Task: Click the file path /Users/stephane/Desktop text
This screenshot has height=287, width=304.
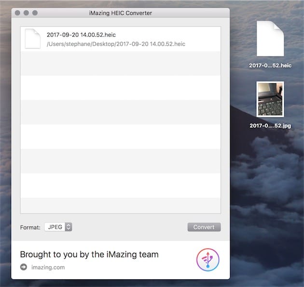Action: pos(116,44)
